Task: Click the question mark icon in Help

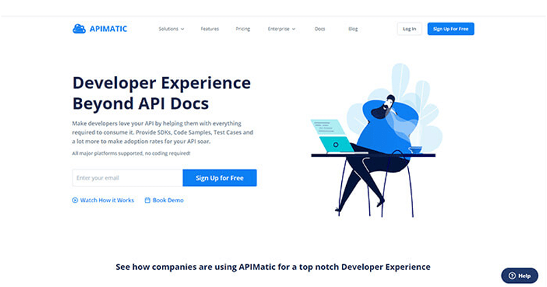Action: tap(511, 276)
